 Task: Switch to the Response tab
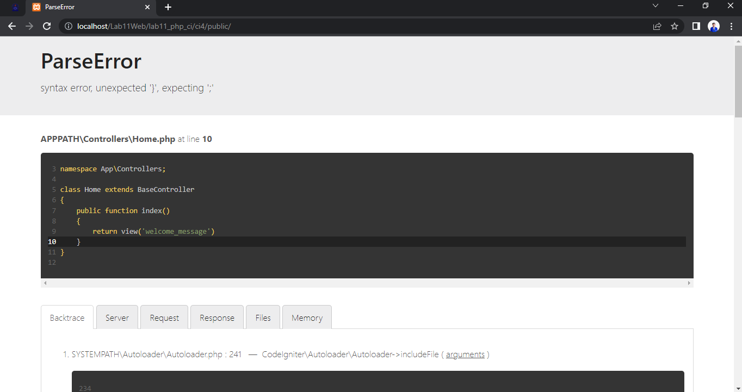pyautogui.click(x=217, y=318)
